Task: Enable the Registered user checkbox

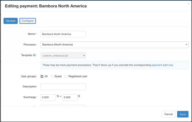Action: tap(66, 76)
